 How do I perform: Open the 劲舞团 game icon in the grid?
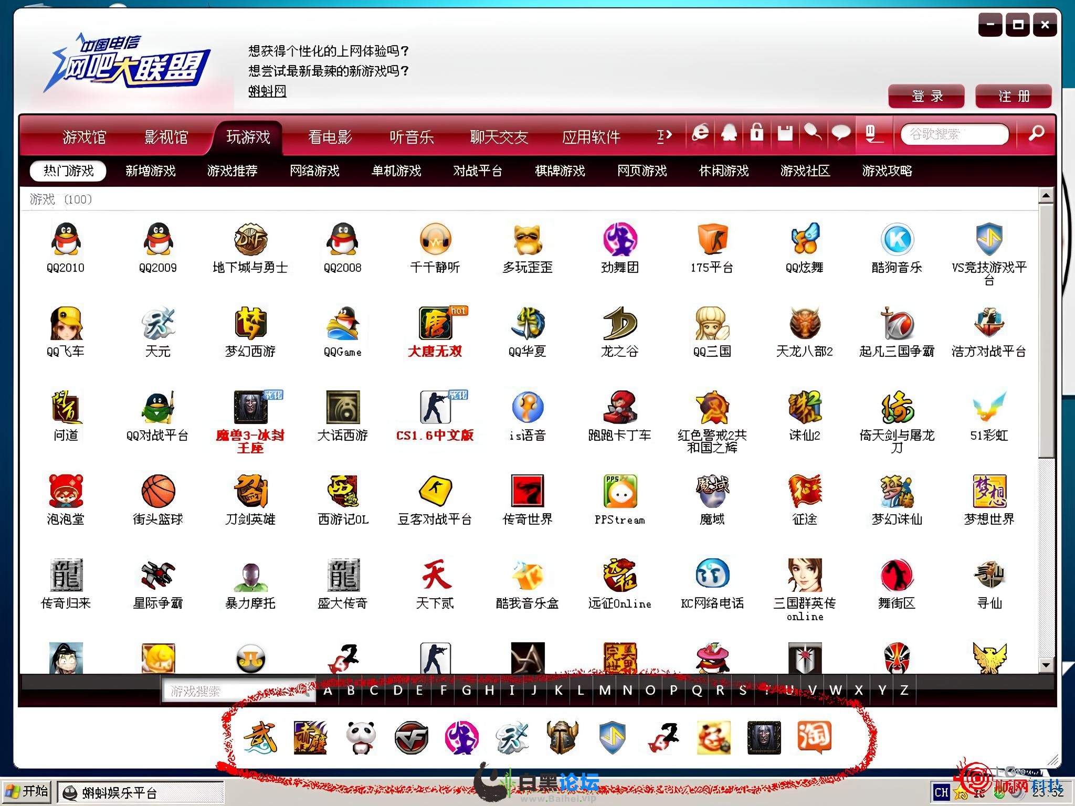point(620,239)
